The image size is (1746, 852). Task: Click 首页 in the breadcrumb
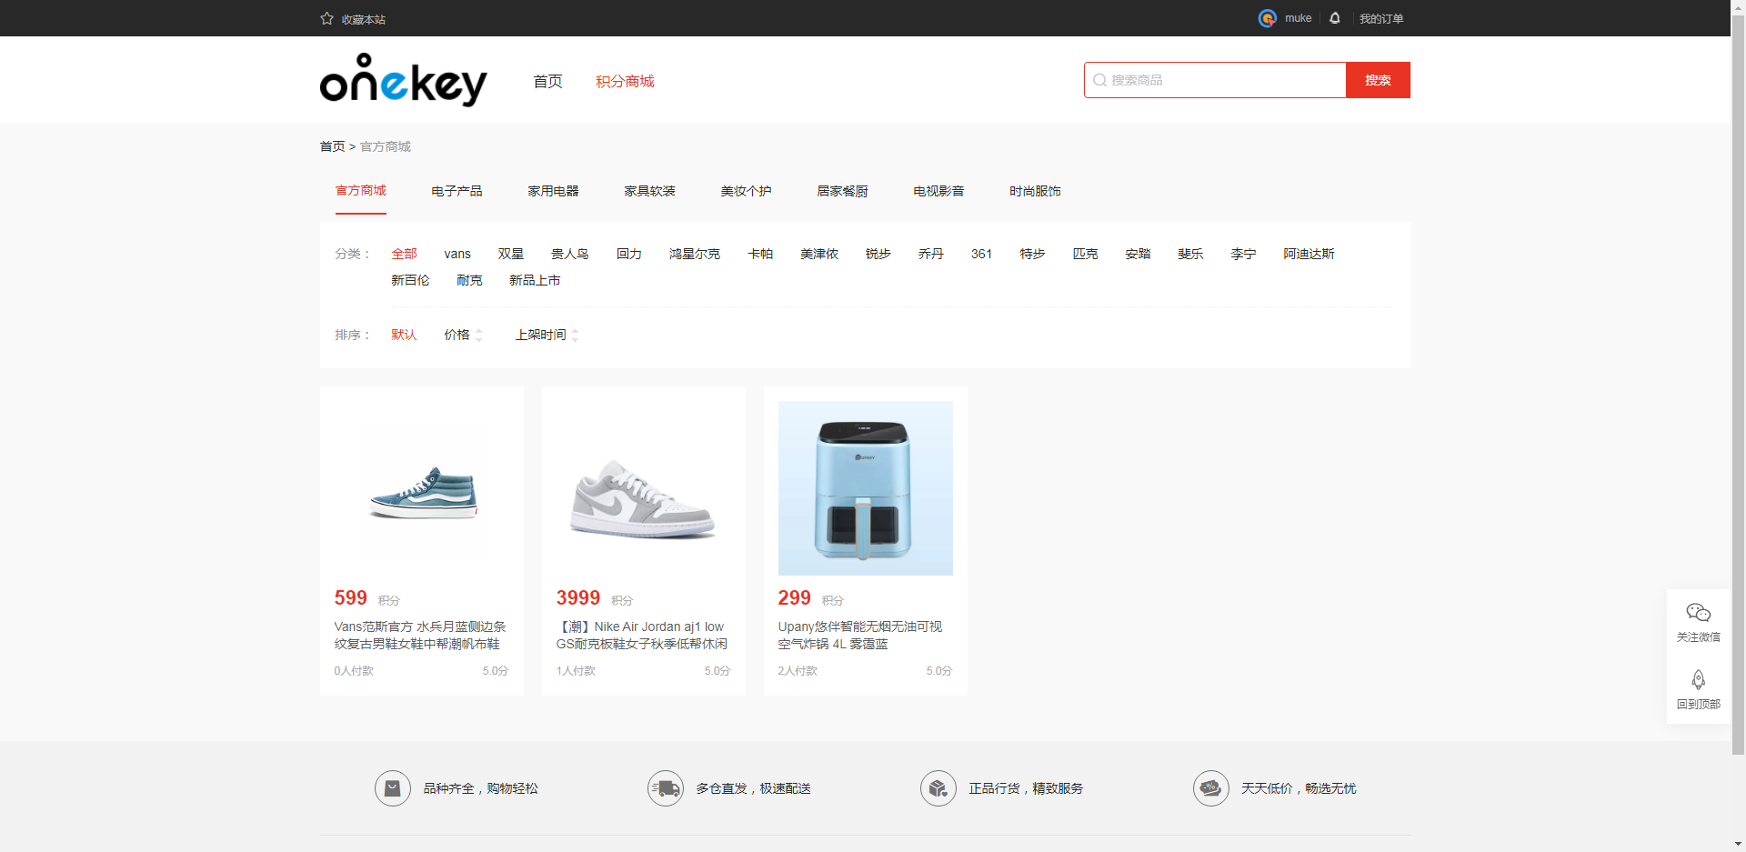[x=332, y=146]
